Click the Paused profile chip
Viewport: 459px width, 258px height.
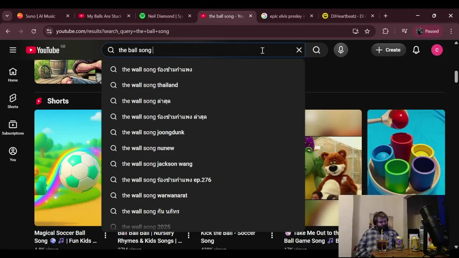(x=428, y=31)
